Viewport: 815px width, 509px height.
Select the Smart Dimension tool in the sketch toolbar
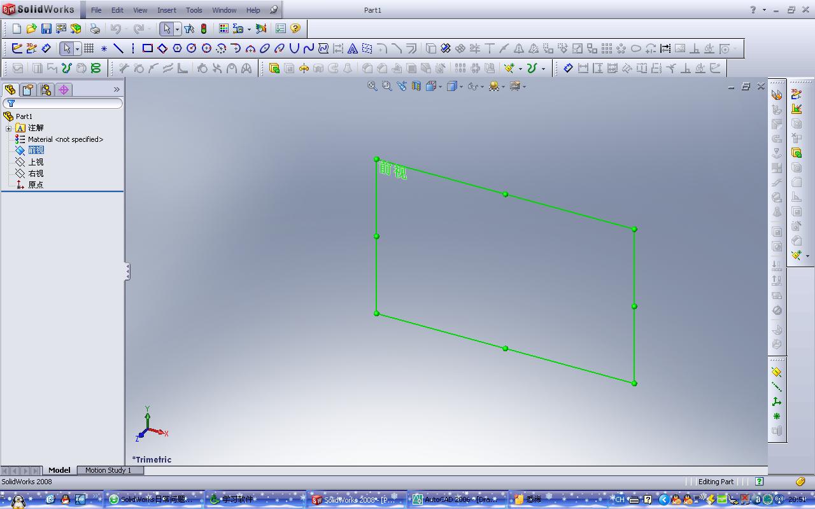tap(46, 48)
